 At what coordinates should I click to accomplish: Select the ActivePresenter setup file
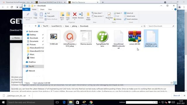70,38
